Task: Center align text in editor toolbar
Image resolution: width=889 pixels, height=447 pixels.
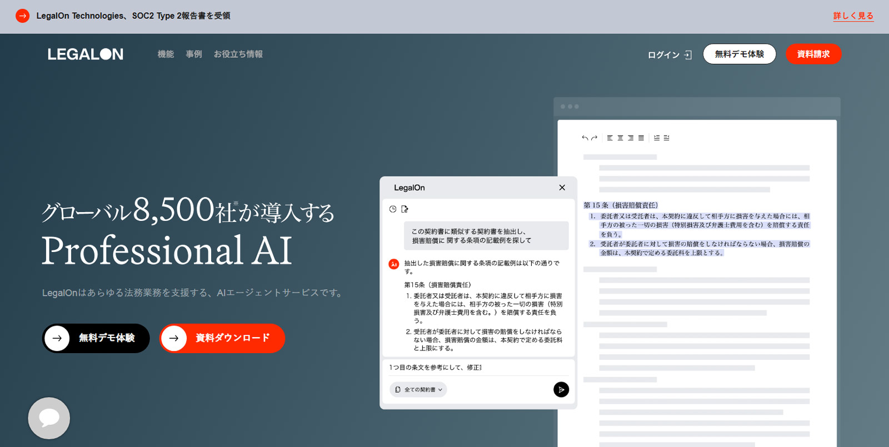Action: (620, 138)
